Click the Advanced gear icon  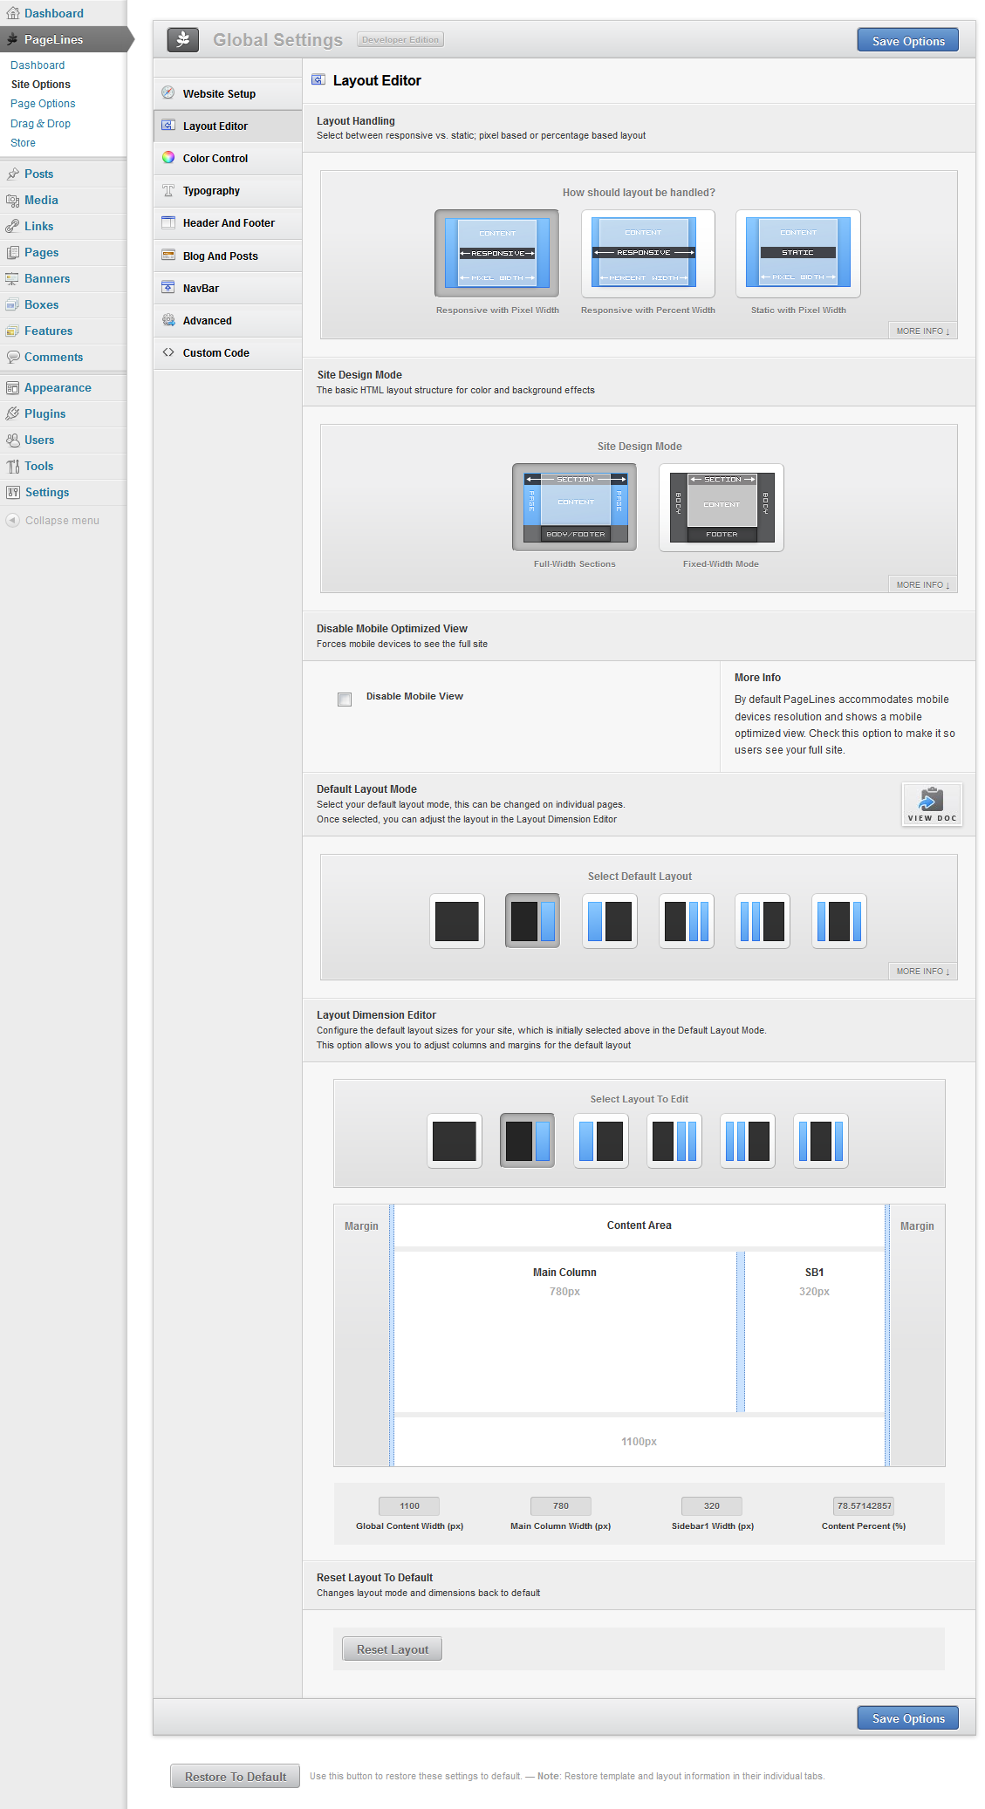[x=168, y=320]
